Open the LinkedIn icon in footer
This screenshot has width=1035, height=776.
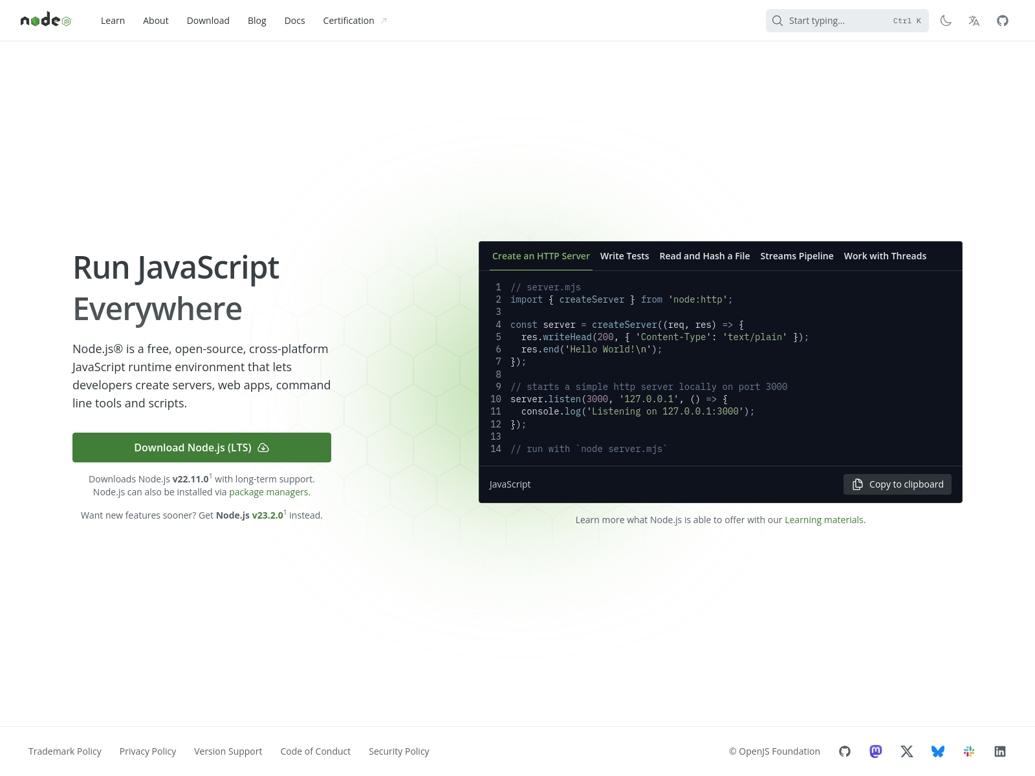(x=1000, y=751)
